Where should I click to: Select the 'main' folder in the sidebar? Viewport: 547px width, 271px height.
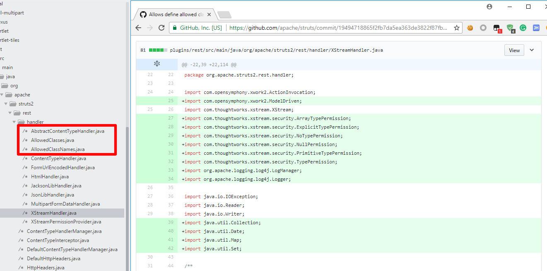point(7,67)
